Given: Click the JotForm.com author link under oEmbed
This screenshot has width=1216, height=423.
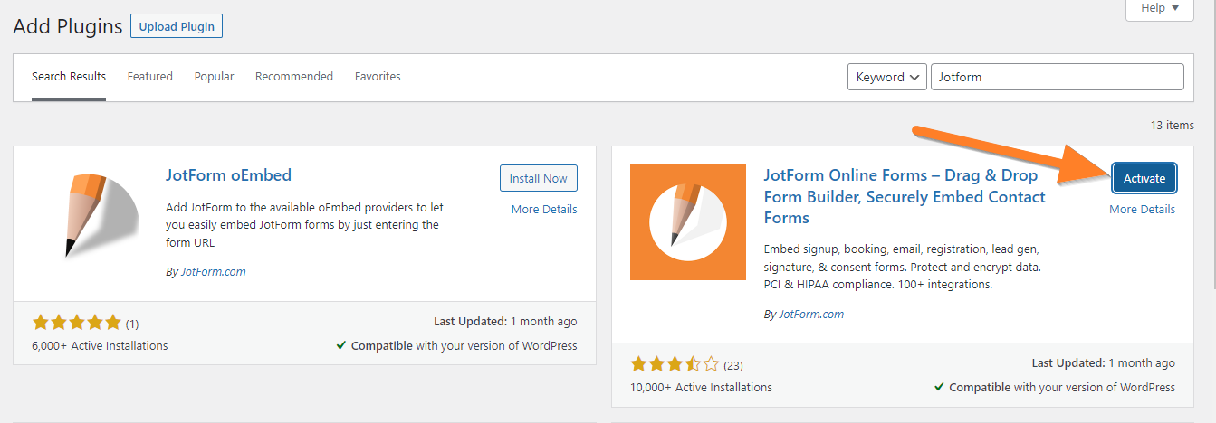Looking at the screenshot, I should [x=212, y=271].
